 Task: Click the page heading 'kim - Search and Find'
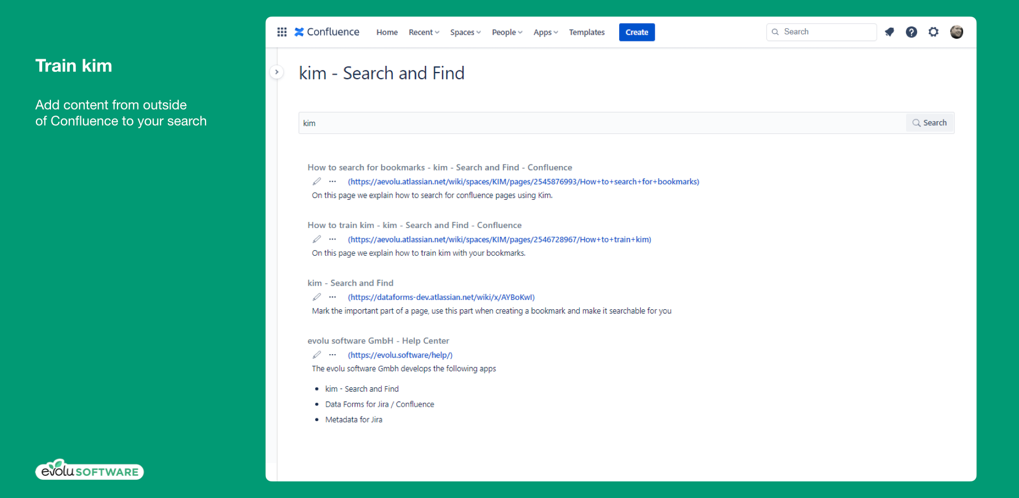coord(382,73)
